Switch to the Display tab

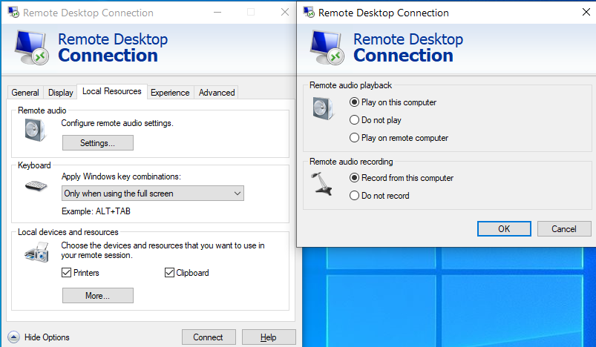coord(60,93)
